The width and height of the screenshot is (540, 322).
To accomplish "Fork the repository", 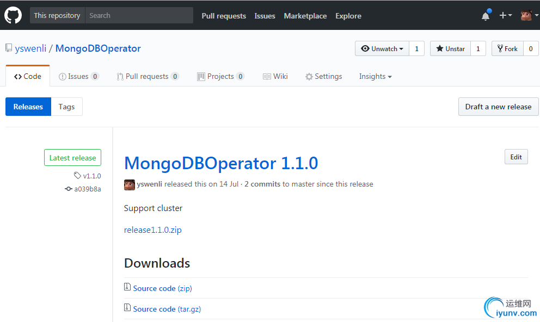I will click(507, 49).
